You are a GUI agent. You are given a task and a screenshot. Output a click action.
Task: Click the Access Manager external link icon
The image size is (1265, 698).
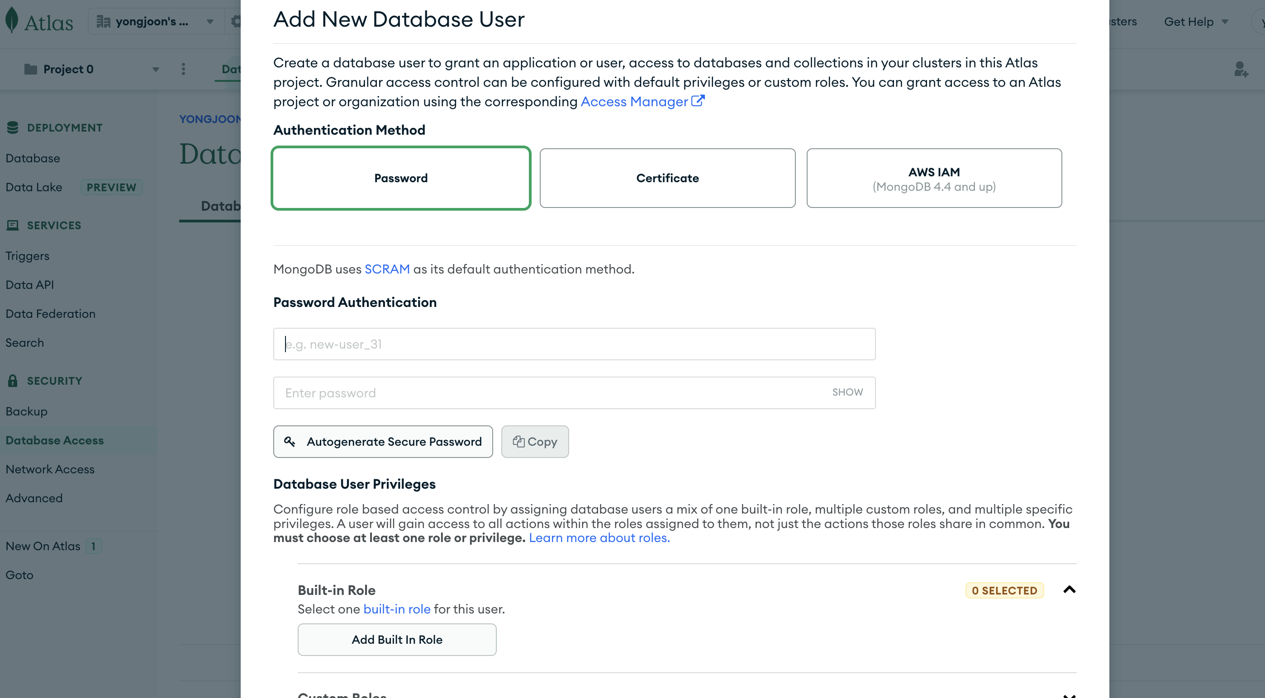tap(698, 101)
